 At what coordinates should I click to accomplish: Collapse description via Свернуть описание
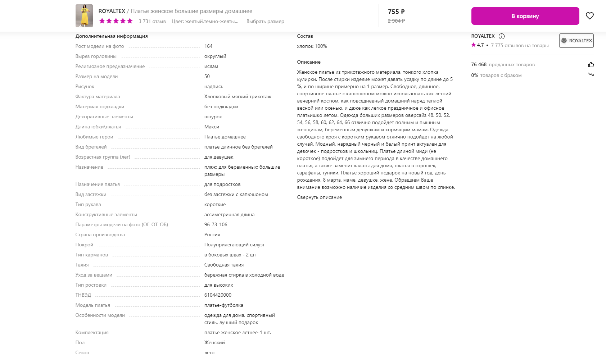coord(319,197)
